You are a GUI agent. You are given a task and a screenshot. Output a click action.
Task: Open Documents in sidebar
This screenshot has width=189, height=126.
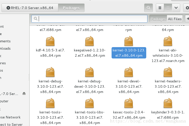pos(5,41)
